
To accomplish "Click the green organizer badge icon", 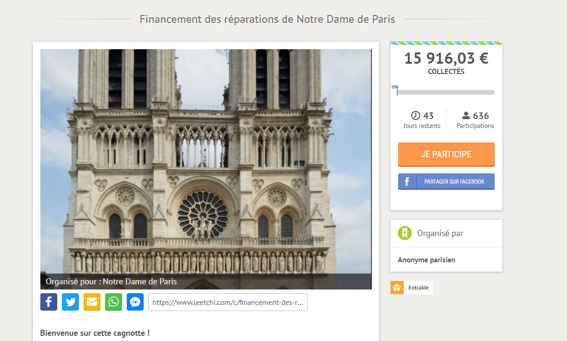I will tap(405, 233).
